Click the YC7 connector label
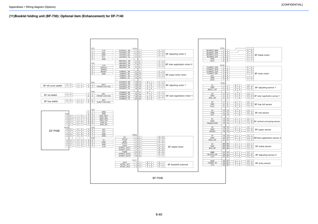Viewport: 318px width, 224px height. click(x=93, y=110)
